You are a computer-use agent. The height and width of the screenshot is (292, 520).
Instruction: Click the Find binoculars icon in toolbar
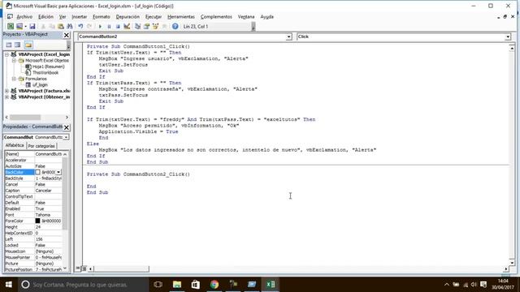[70, 26]
